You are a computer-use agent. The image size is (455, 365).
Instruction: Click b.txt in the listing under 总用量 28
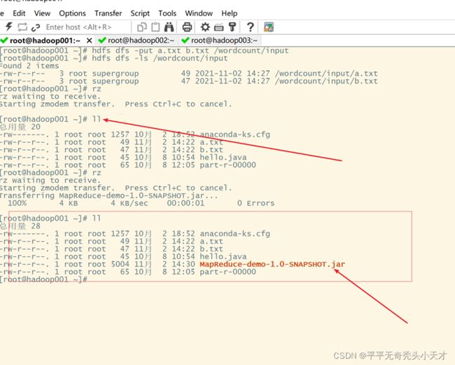pyautogui.click(x=211, y=249)
